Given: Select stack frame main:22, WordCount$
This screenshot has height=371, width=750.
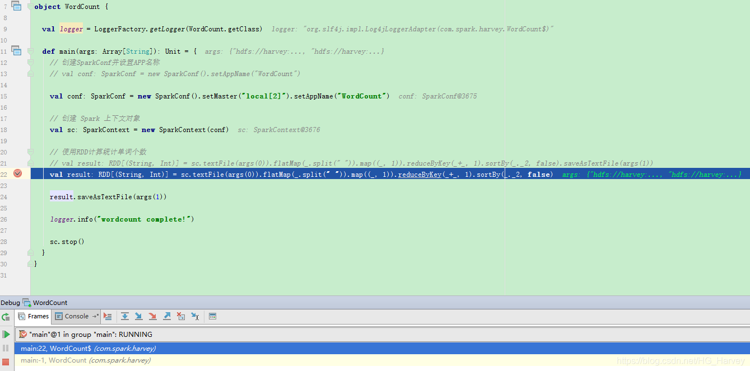Looking at the screenshot, I should [x=382, y=348].
